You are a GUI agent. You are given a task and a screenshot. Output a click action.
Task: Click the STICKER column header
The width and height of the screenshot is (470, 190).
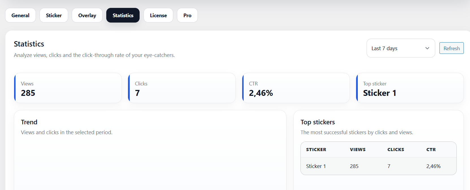tap(316, 150)
